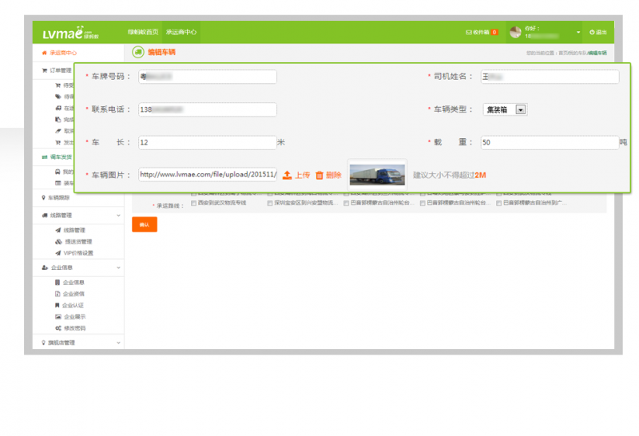Click the building icon for 企业信息 submenu item
Viewport: 639px width, 436px height.
coord(58,283)
